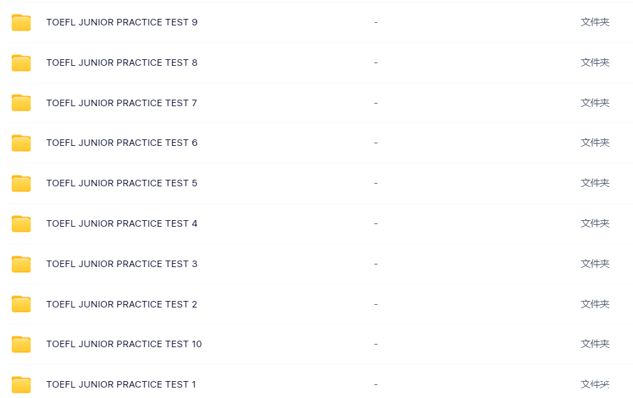This screenshot has height=398, width=633.
Task: Click folder icon for PRACTICE TEST 4
Action: [x=21, y=224]
